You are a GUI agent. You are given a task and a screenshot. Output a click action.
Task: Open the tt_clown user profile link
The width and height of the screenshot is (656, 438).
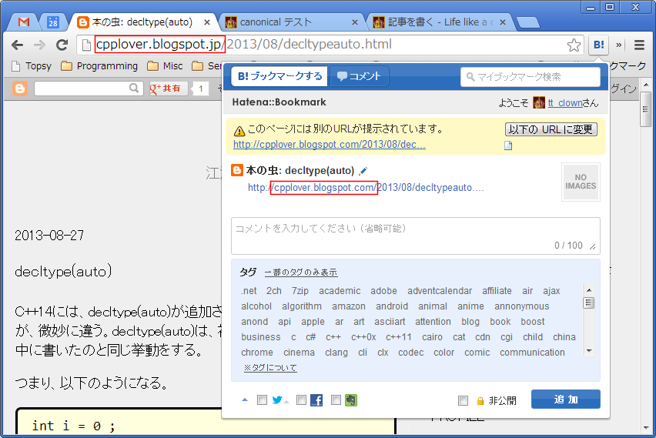tap(565, 103)
